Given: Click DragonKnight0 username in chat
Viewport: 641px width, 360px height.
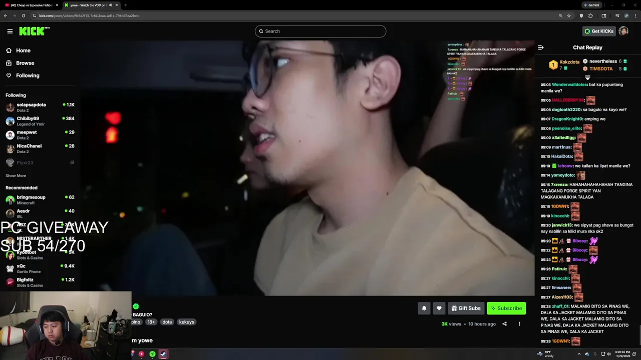Looking at the screenshot, I should [x=567, y=119].
